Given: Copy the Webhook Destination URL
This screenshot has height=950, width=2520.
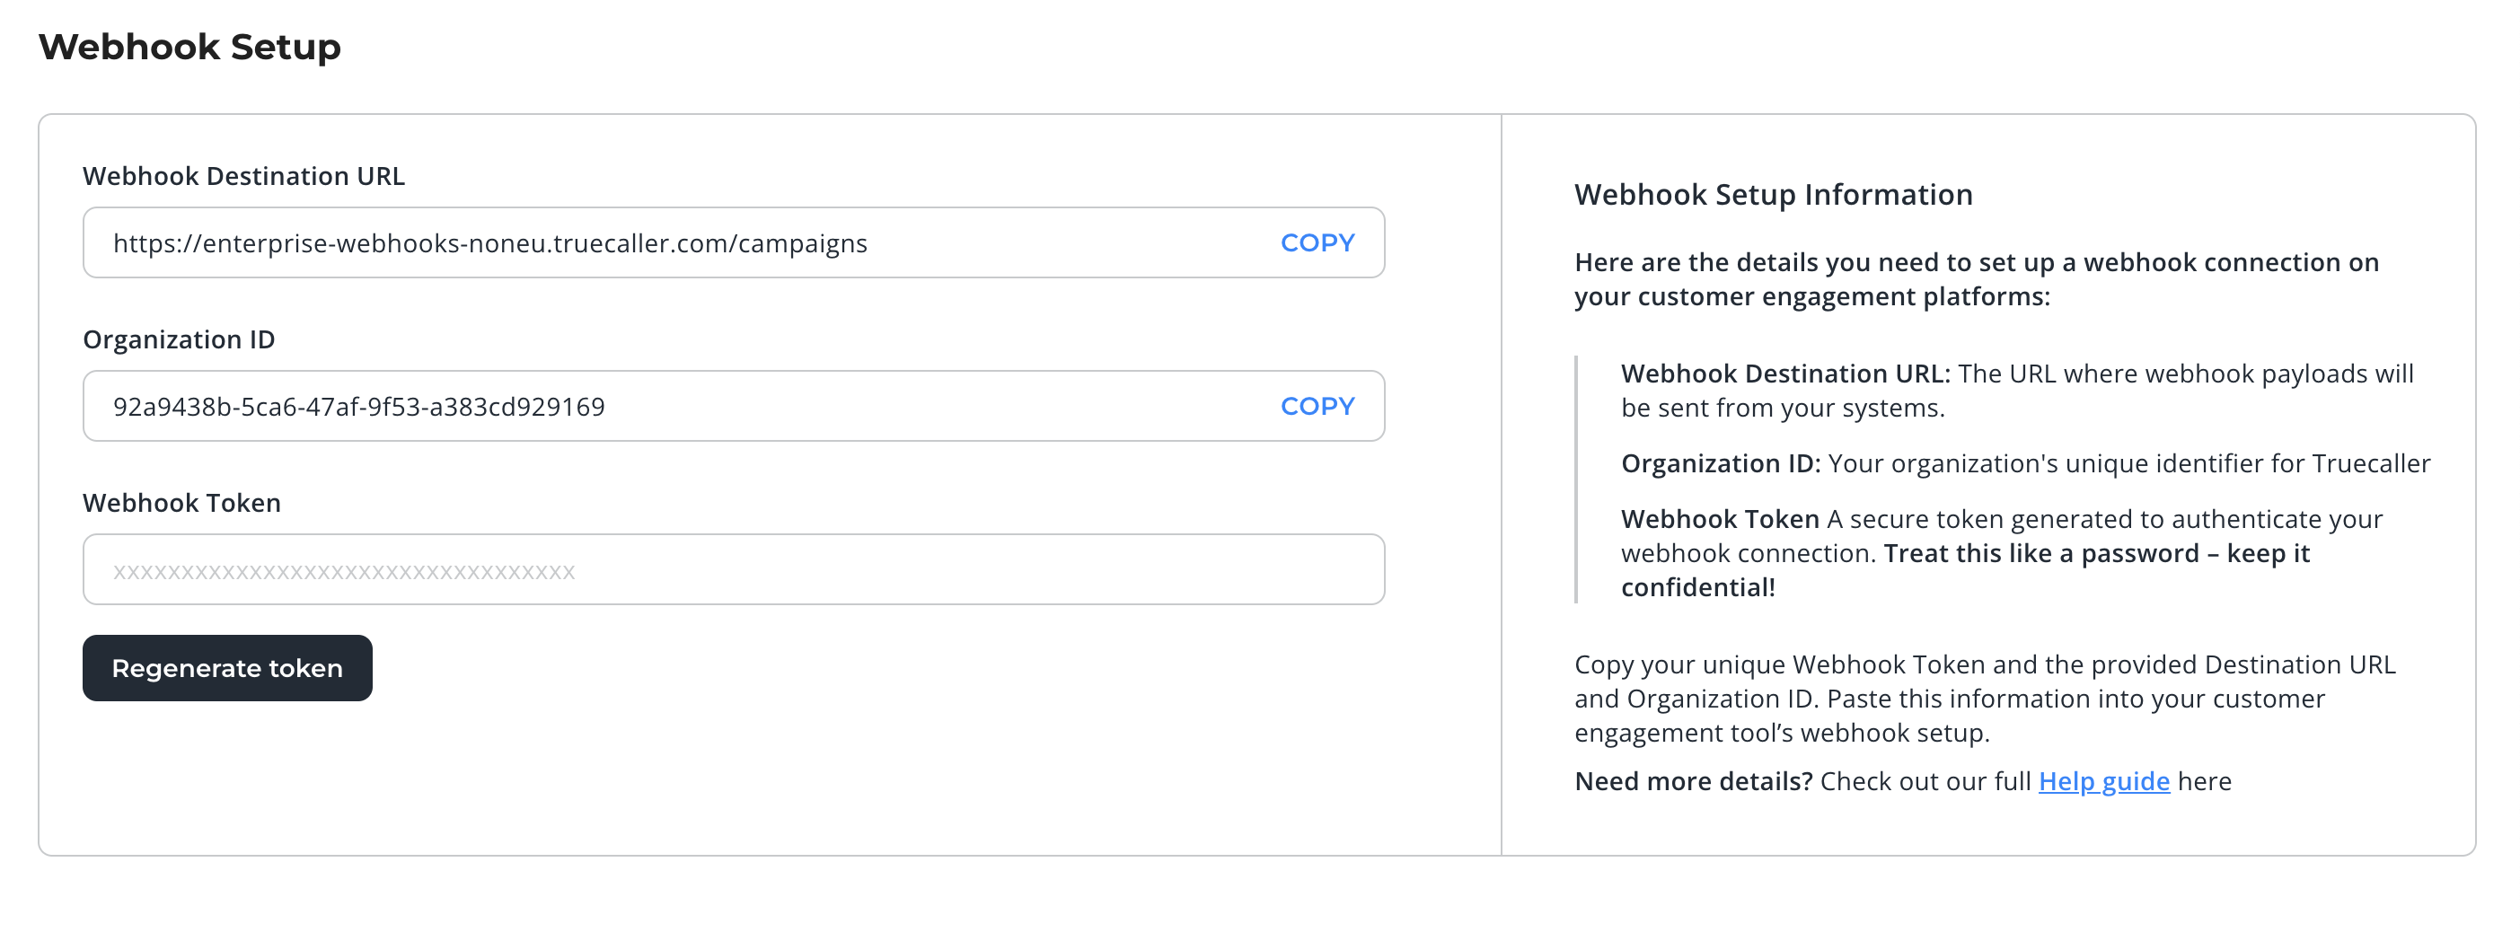Looking at the screenshot, I should click(x=1317, y=242).
